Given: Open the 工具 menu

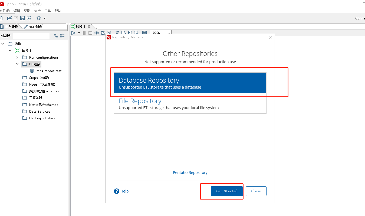Looking at the screenshot, I should 48,11.
